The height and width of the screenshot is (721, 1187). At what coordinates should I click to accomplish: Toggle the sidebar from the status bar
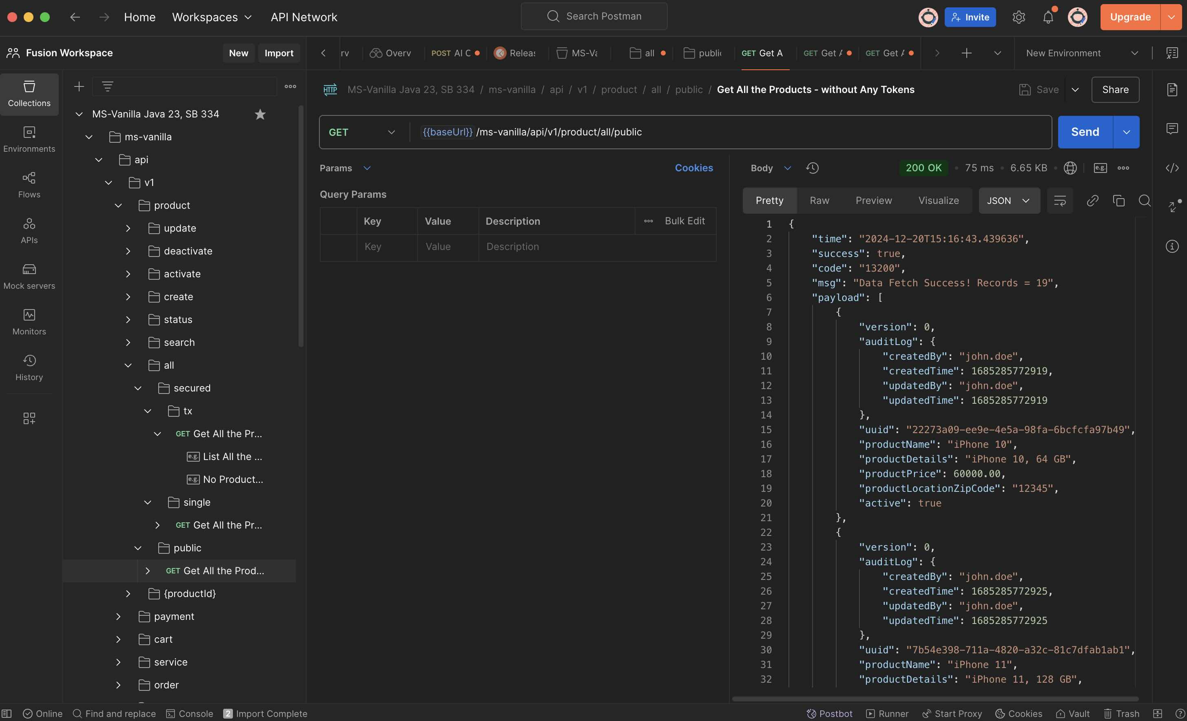tap(7, 713)
